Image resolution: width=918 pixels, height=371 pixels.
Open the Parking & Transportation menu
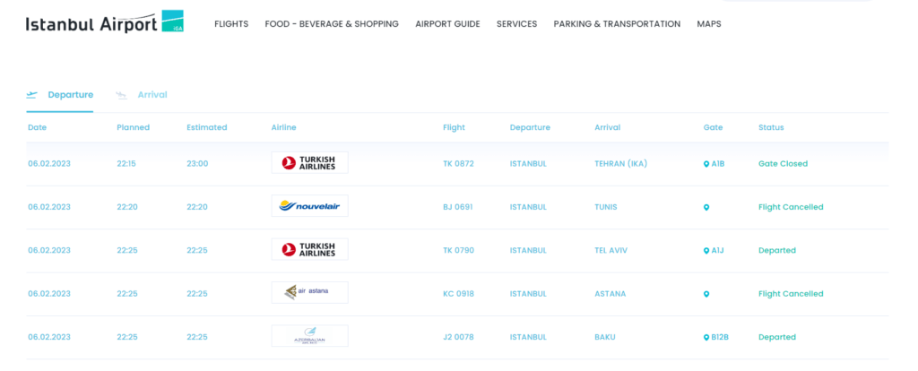tap(617, 24)
